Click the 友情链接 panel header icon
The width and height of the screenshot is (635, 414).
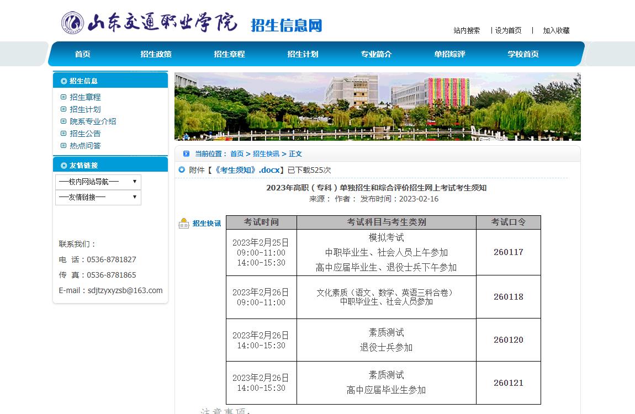pos(64,166)
